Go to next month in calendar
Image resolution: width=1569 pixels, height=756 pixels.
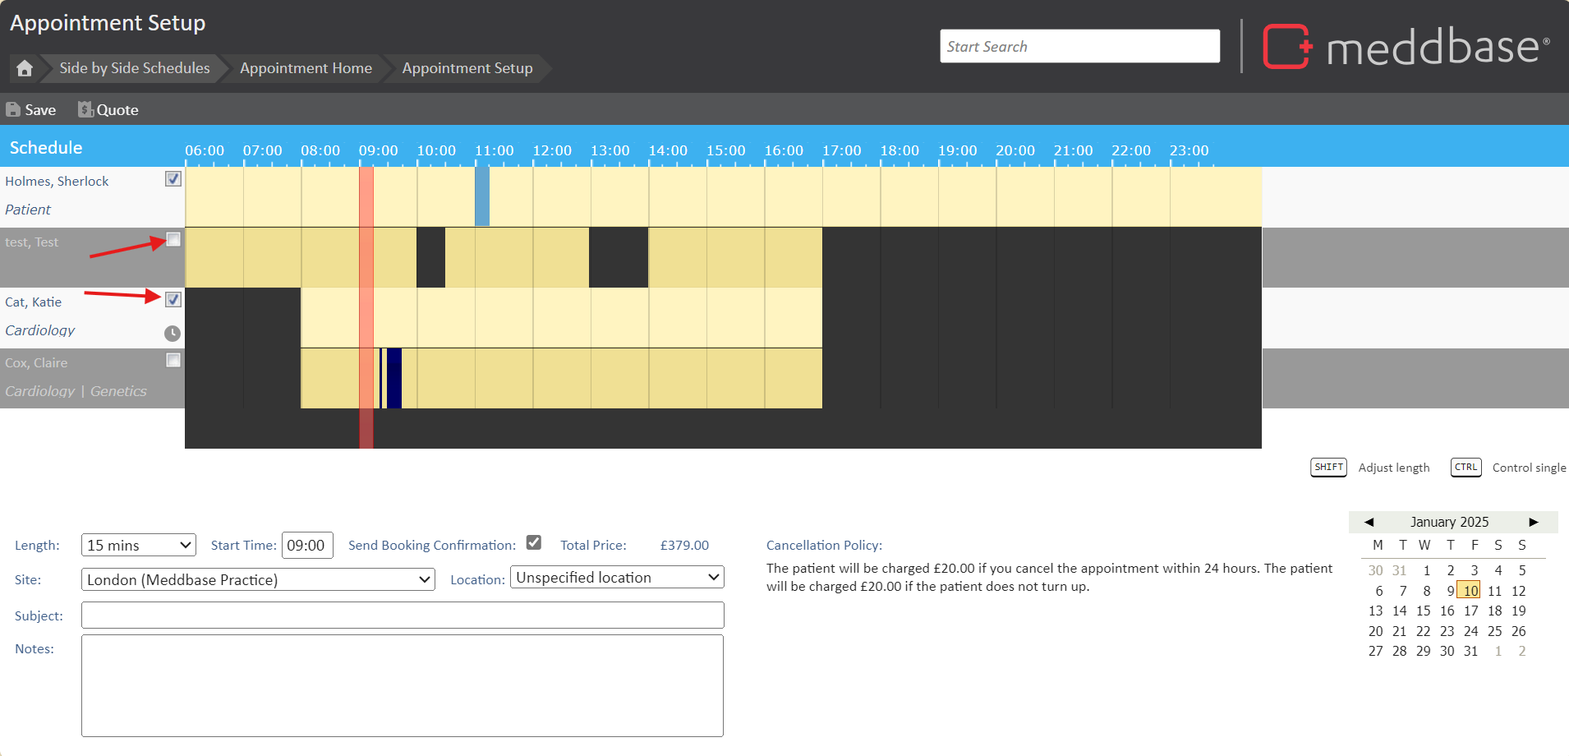(1533, 522)
